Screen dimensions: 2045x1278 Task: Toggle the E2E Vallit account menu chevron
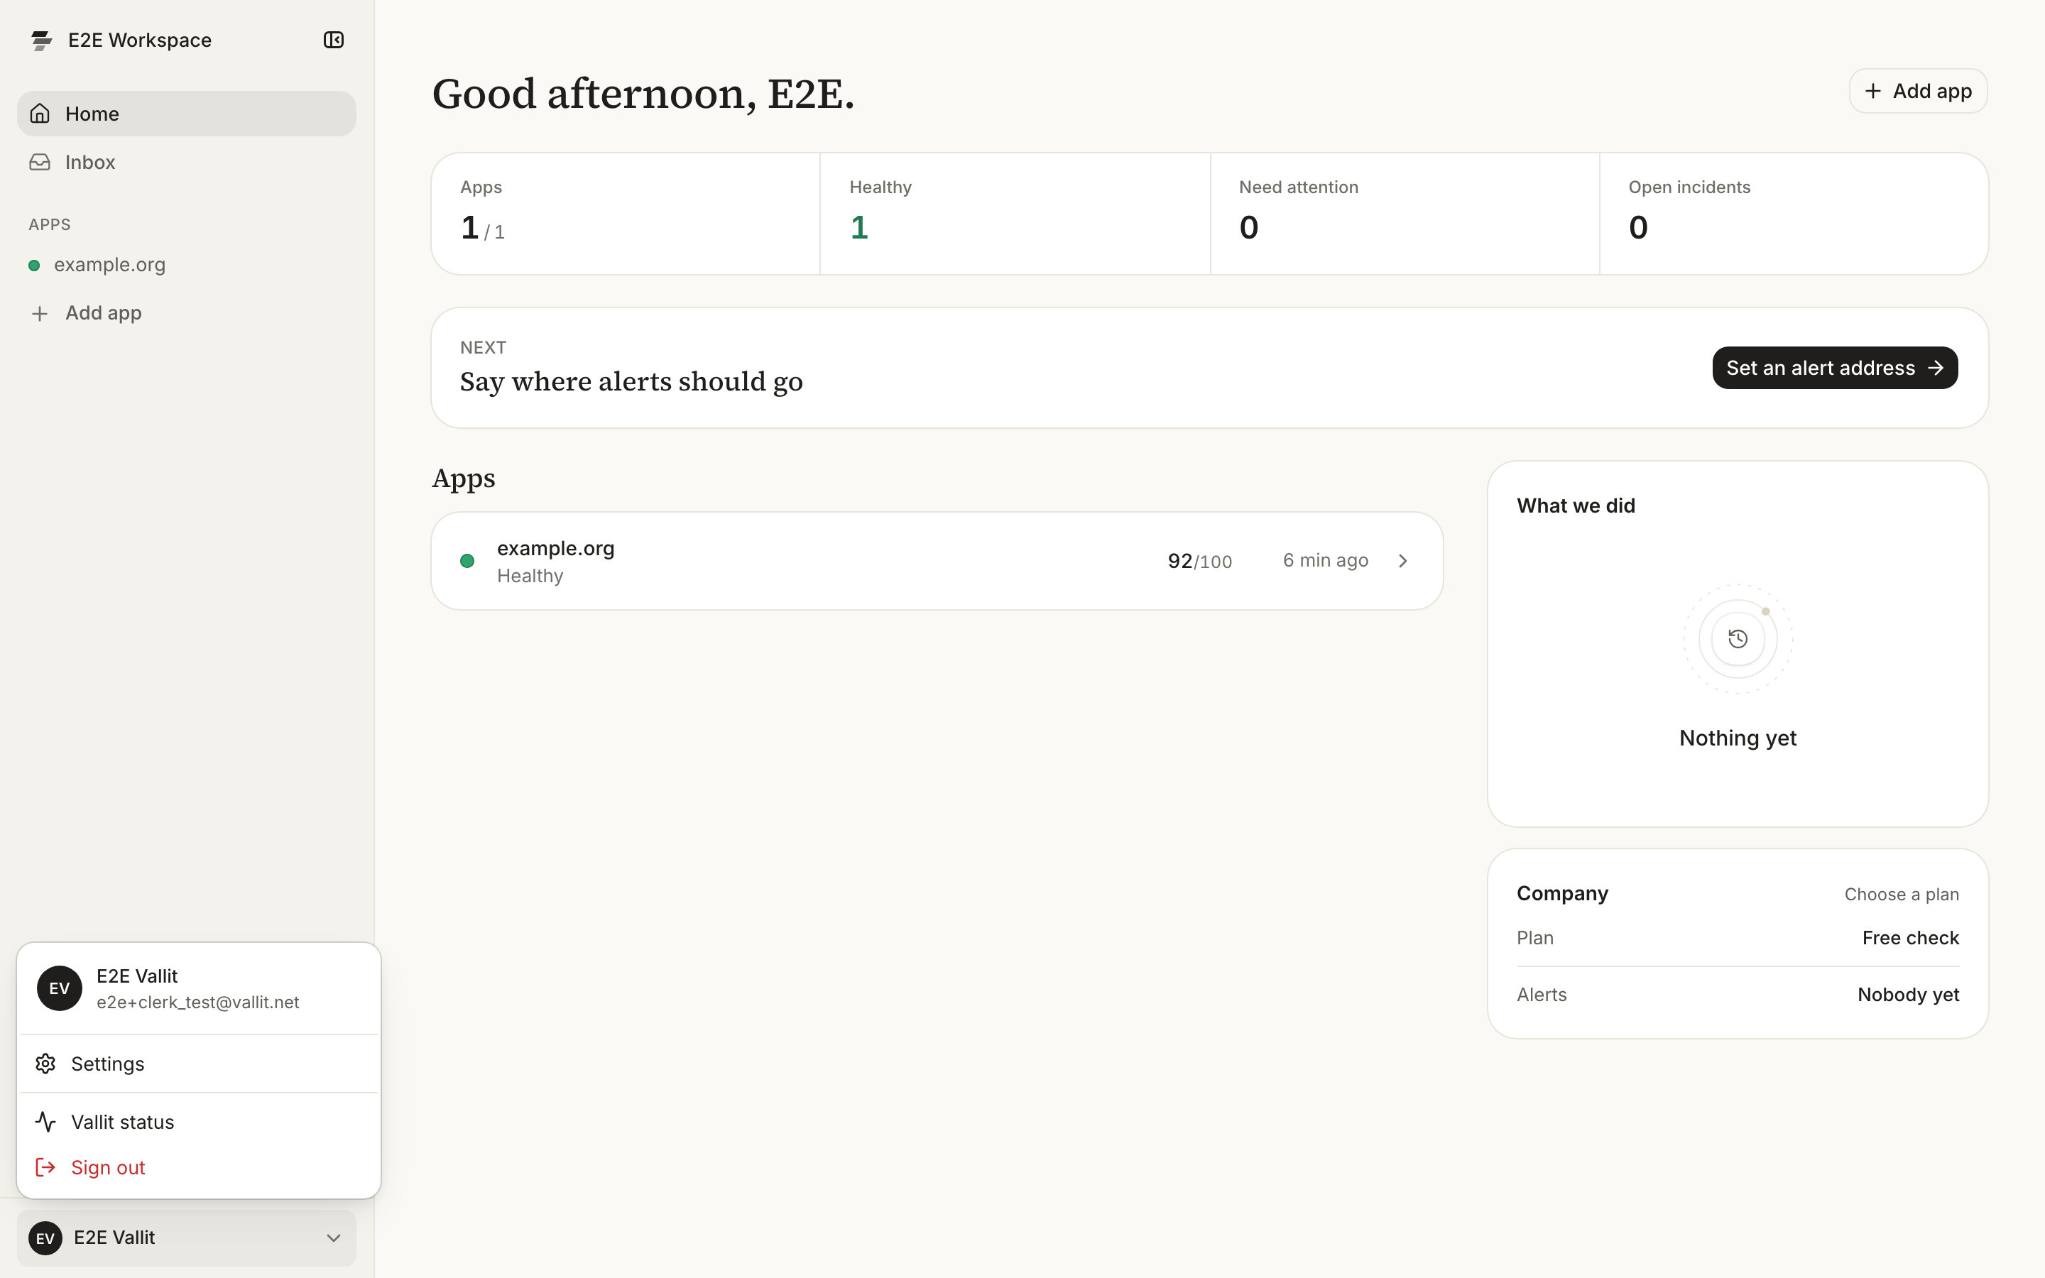334,1238
